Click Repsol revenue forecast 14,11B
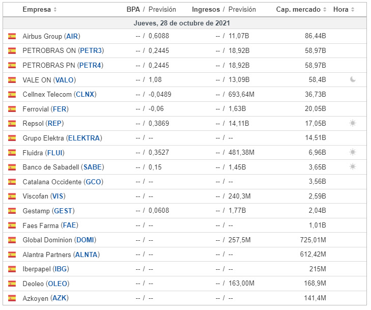The width and height of the screenshot is (371, 310). 239,123
